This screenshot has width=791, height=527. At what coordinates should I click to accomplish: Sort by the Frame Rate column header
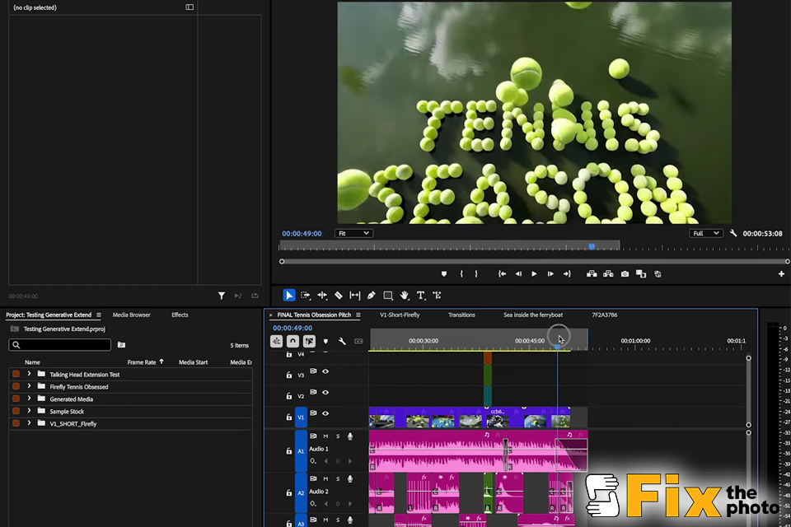tap(141, 362)
